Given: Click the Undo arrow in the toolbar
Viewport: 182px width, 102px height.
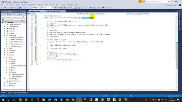Looking at the screenshot, I should click(x=24, y=8).
